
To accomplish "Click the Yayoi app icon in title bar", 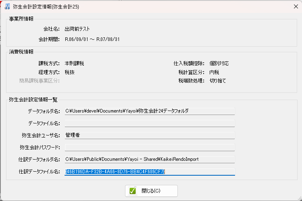I will [x=7, y=6].
